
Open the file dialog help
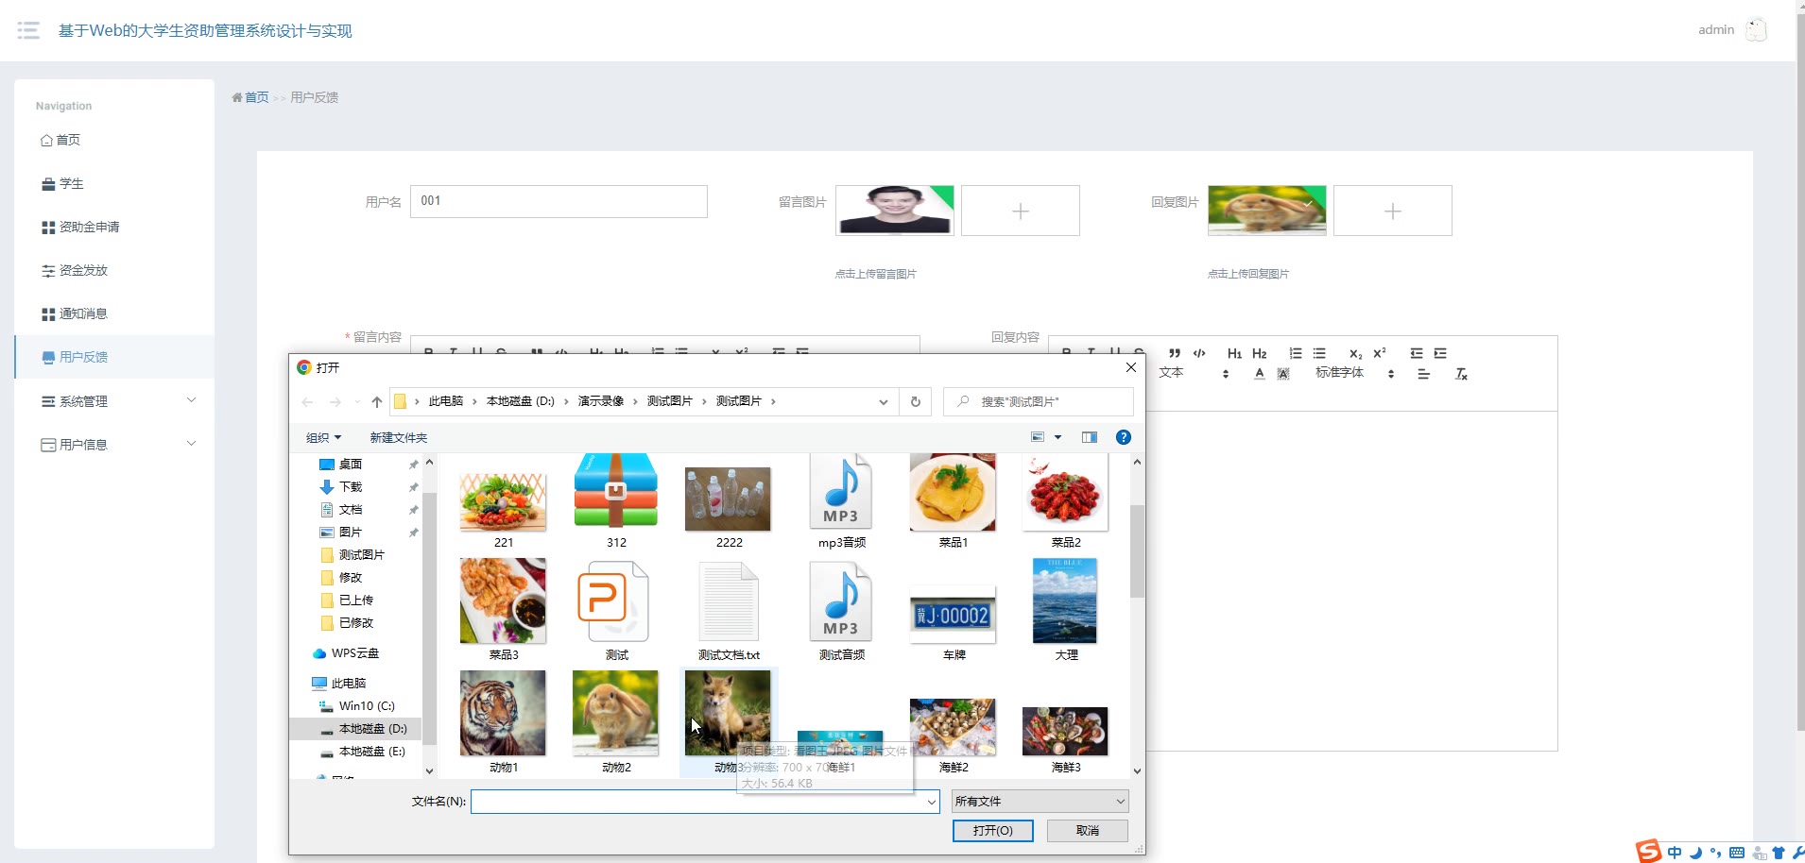tap(1123, 437)
